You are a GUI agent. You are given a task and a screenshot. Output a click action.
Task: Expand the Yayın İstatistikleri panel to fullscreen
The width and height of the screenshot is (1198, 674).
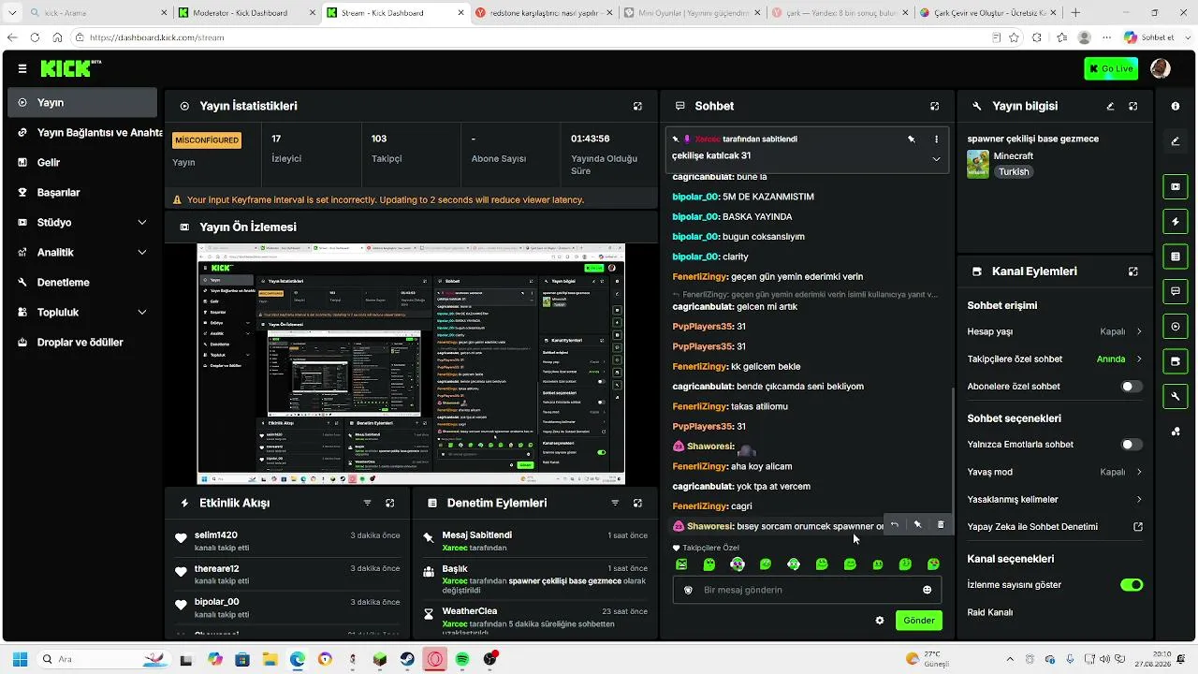(637, 107)
